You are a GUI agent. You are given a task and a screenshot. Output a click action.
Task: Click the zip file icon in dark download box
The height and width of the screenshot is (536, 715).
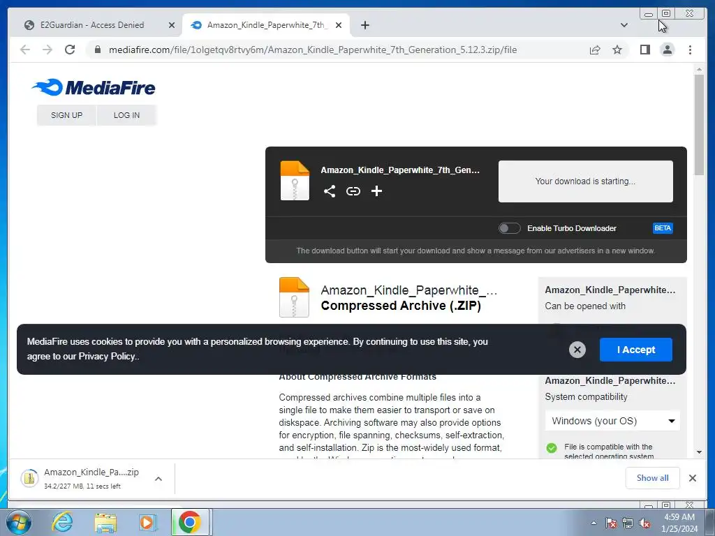pyautogui.click(x=295, y=181)
